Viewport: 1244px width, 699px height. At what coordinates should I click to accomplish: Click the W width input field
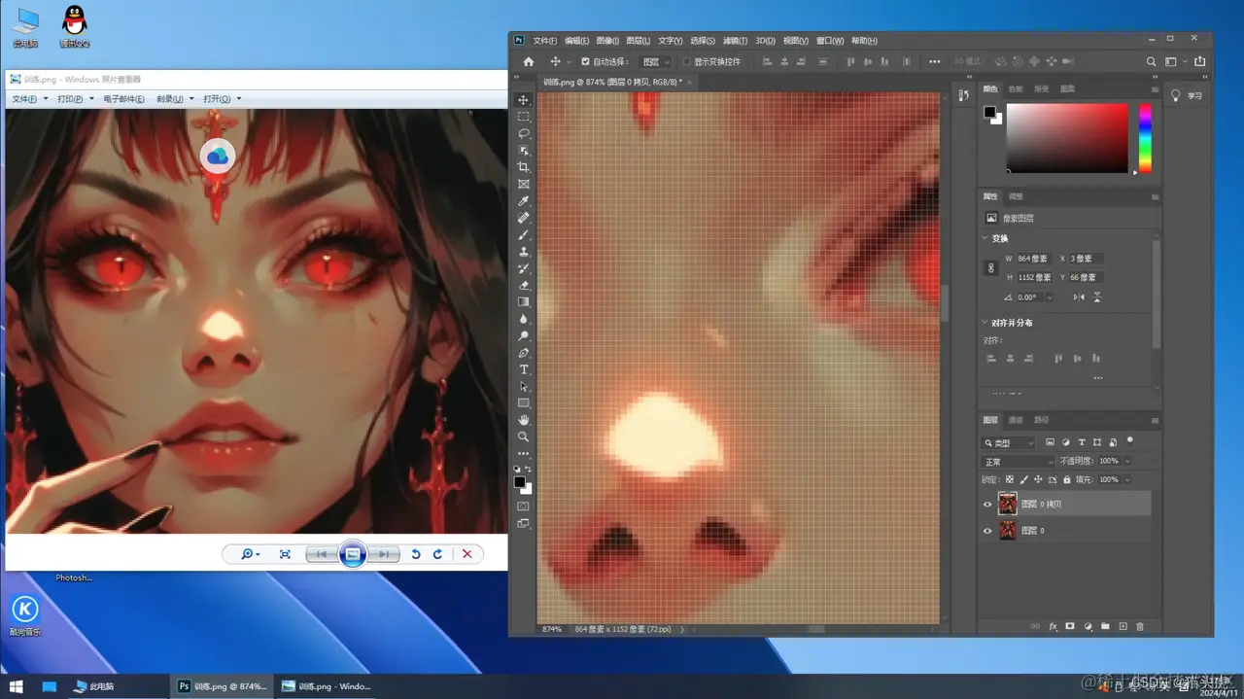(x=1033, y=259)
